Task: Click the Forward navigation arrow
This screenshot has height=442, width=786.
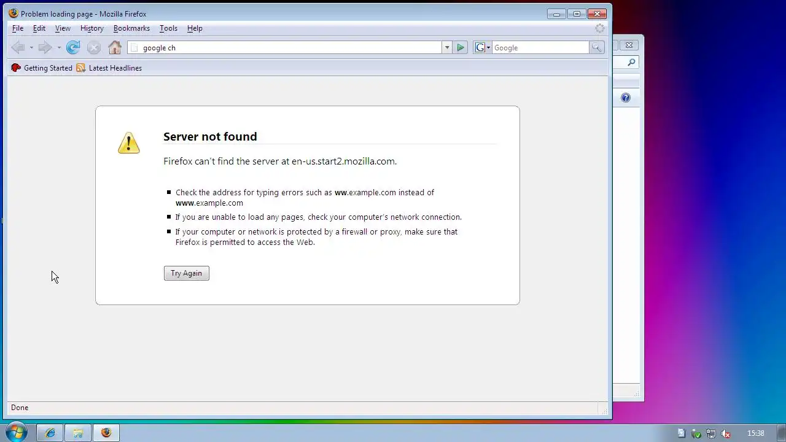Action: pyautogui.click(x=45, y=47)
